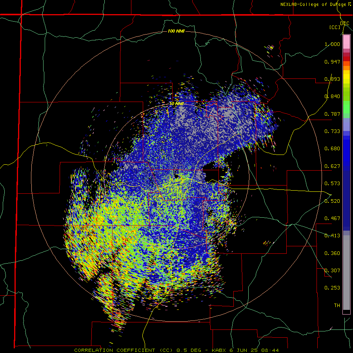Select the 0.733 legend value
Viewport: 353px width, 353px height.
pyautogui.click(x=332, y=131)
